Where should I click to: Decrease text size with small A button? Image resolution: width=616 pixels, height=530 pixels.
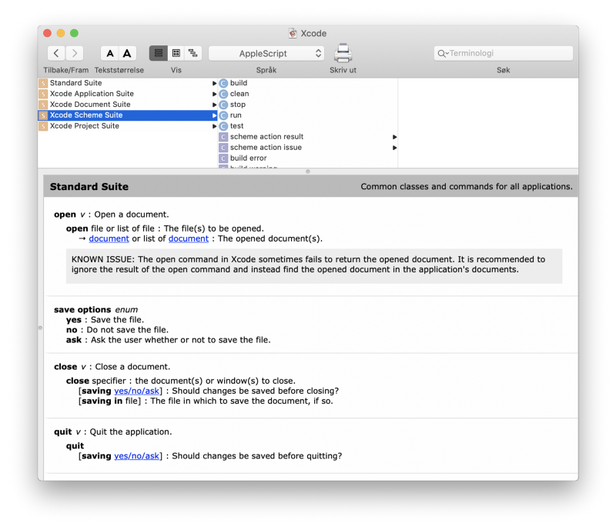pyautogui.click(x=110, y=53)
